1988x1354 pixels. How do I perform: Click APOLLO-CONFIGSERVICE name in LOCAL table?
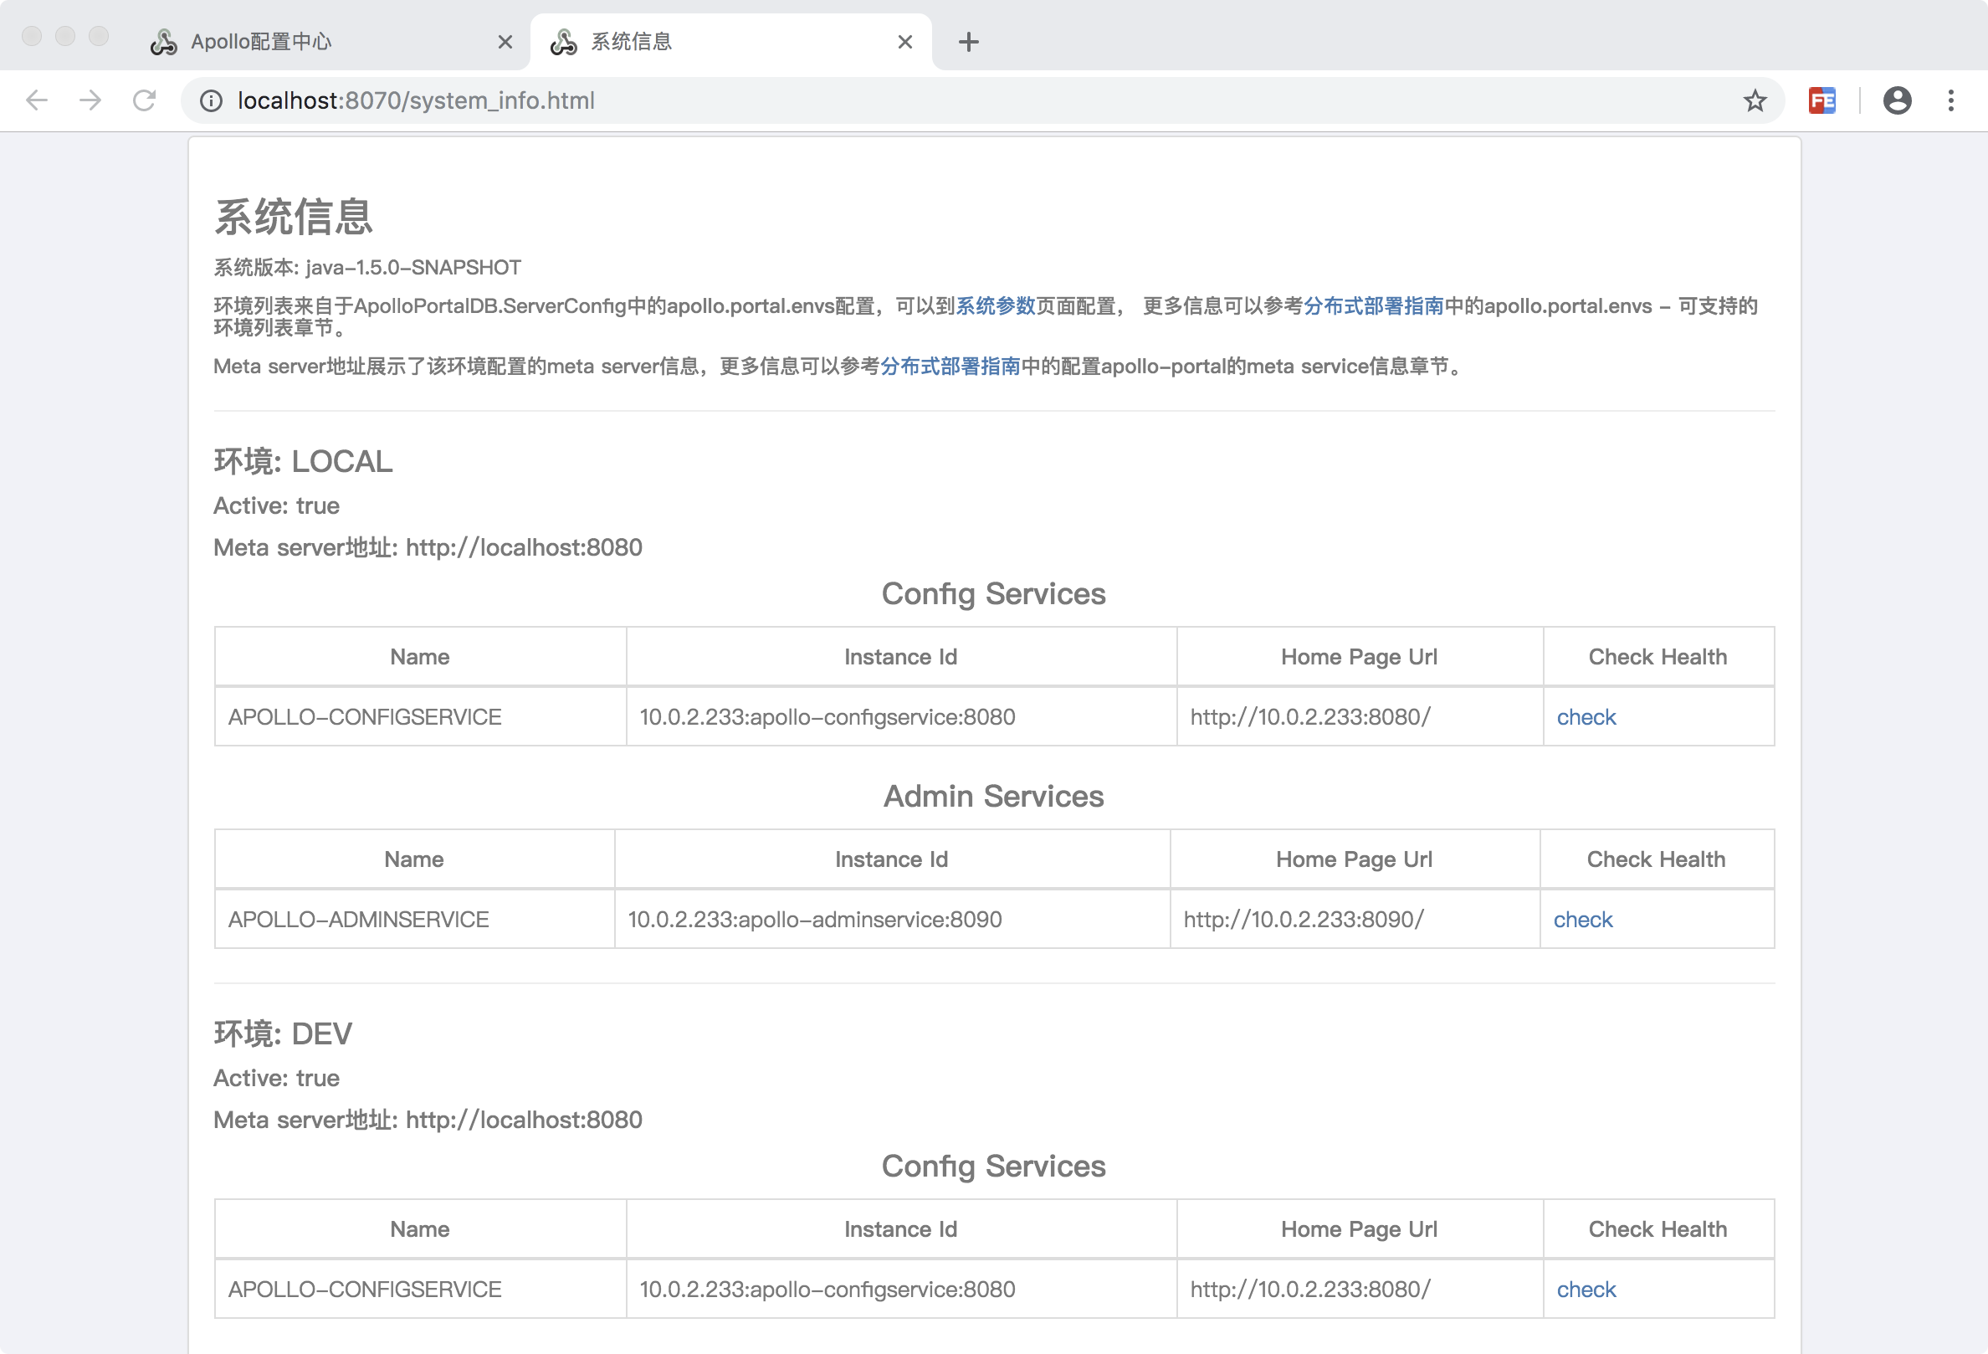(365, 717)
